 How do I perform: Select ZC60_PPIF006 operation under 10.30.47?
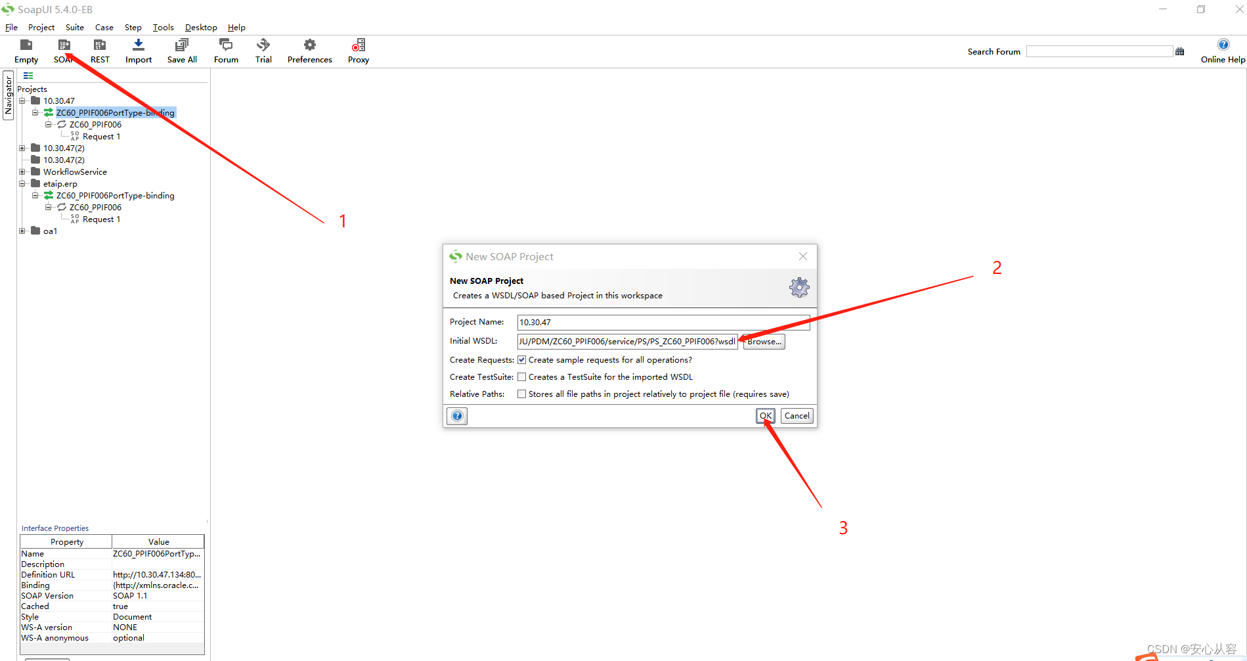click(x=95, y=125)
